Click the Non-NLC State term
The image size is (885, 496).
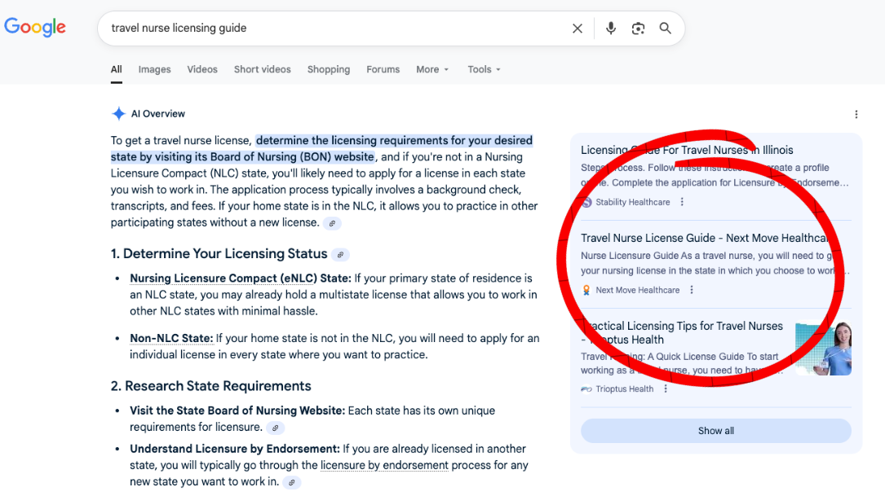pos(171,339)
